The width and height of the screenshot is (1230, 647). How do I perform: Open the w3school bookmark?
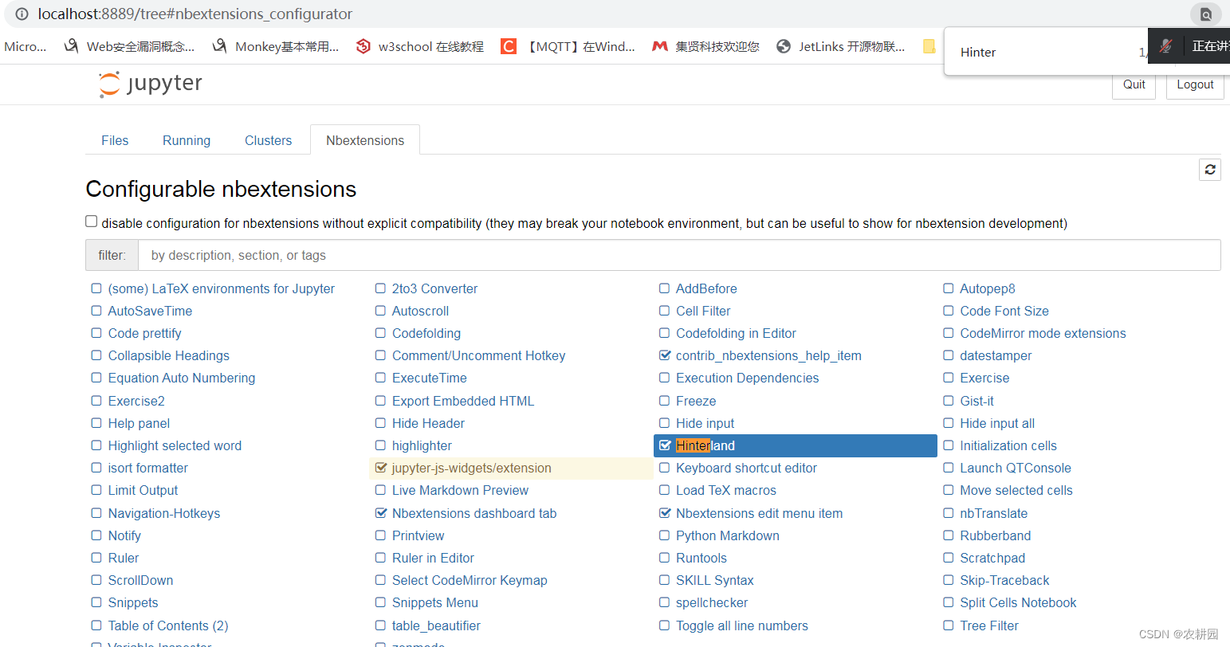pos(420,46)
